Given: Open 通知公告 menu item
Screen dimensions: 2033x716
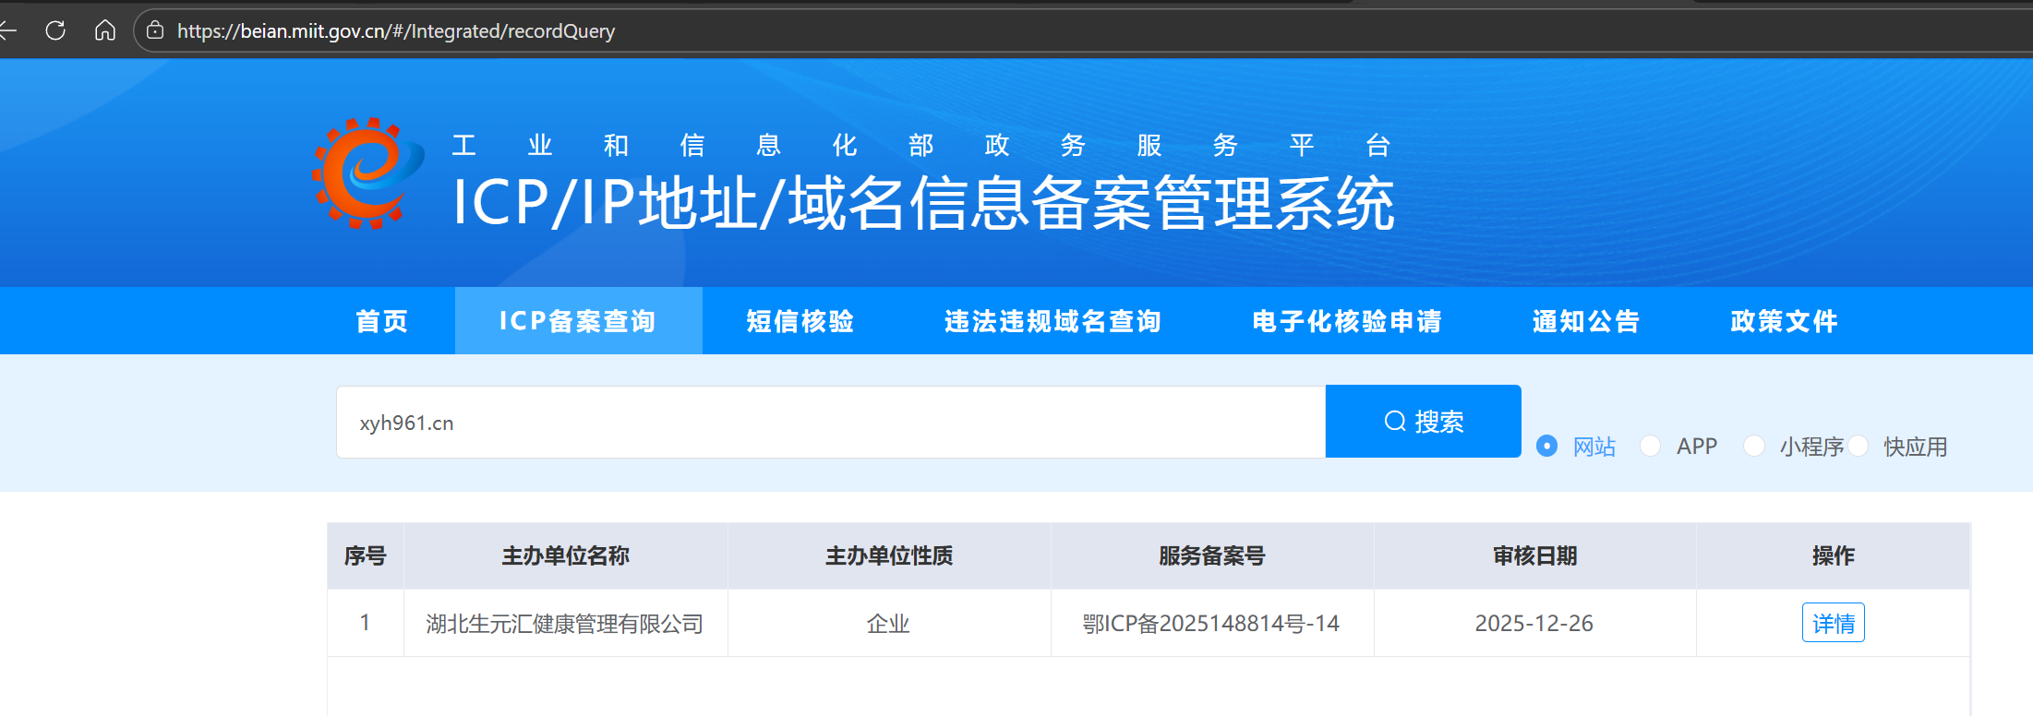Looking at the screenshot, I should click(x=1586, y=321).
